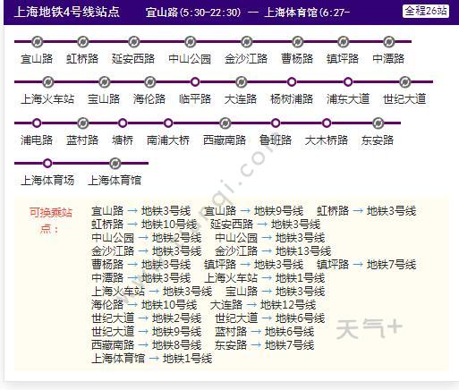This screenshot has width=459, height=390.
Task: Click the 上海火车站 station transfer icon
Action: point(47,82)
